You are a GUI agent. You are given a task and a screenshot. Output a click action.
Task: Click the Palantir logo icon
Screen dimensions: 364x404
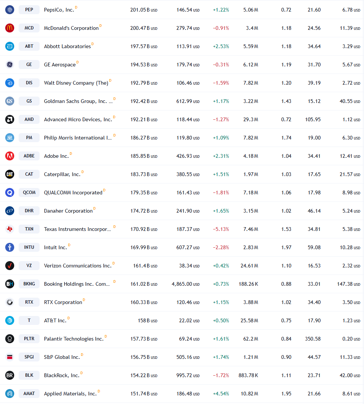(10, 339)
